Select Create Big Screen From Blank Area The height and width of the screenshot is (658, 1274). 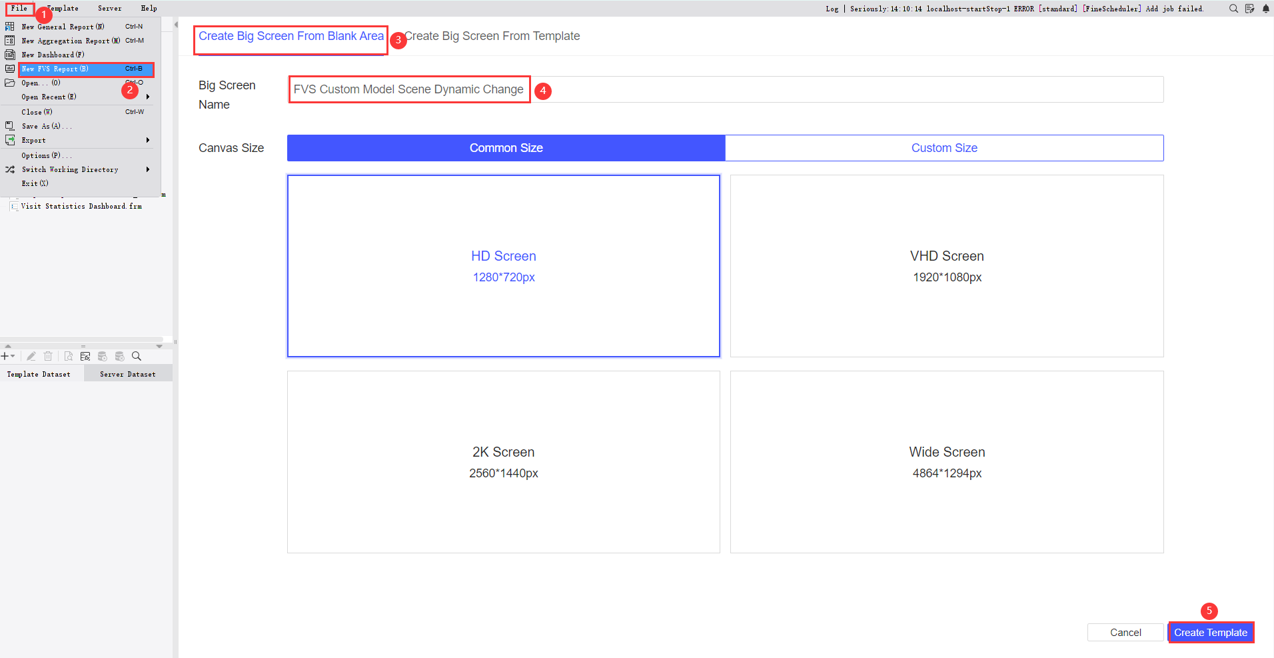tap(291, 36)
